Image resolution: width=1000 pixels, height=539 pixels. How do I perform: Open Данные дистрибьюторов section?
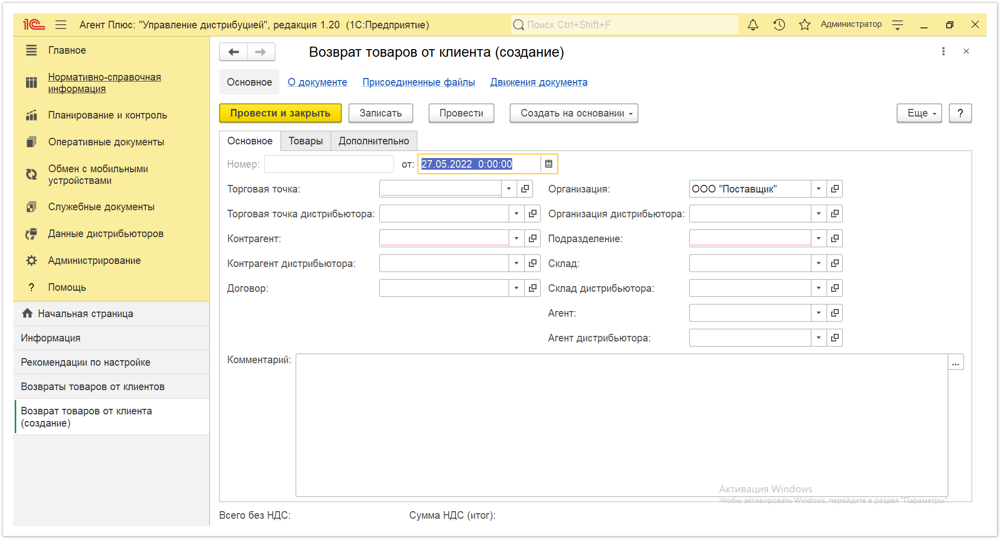105,234
